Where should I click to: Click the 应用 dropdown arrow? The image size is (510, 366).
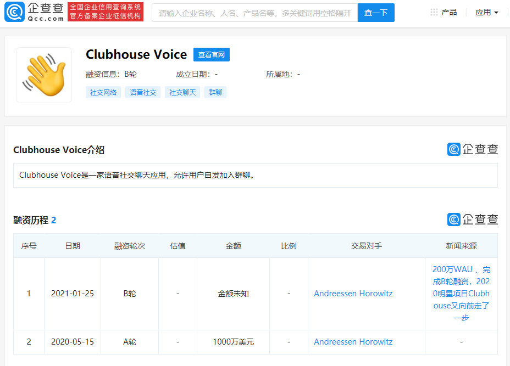click(x=496, y=13)
